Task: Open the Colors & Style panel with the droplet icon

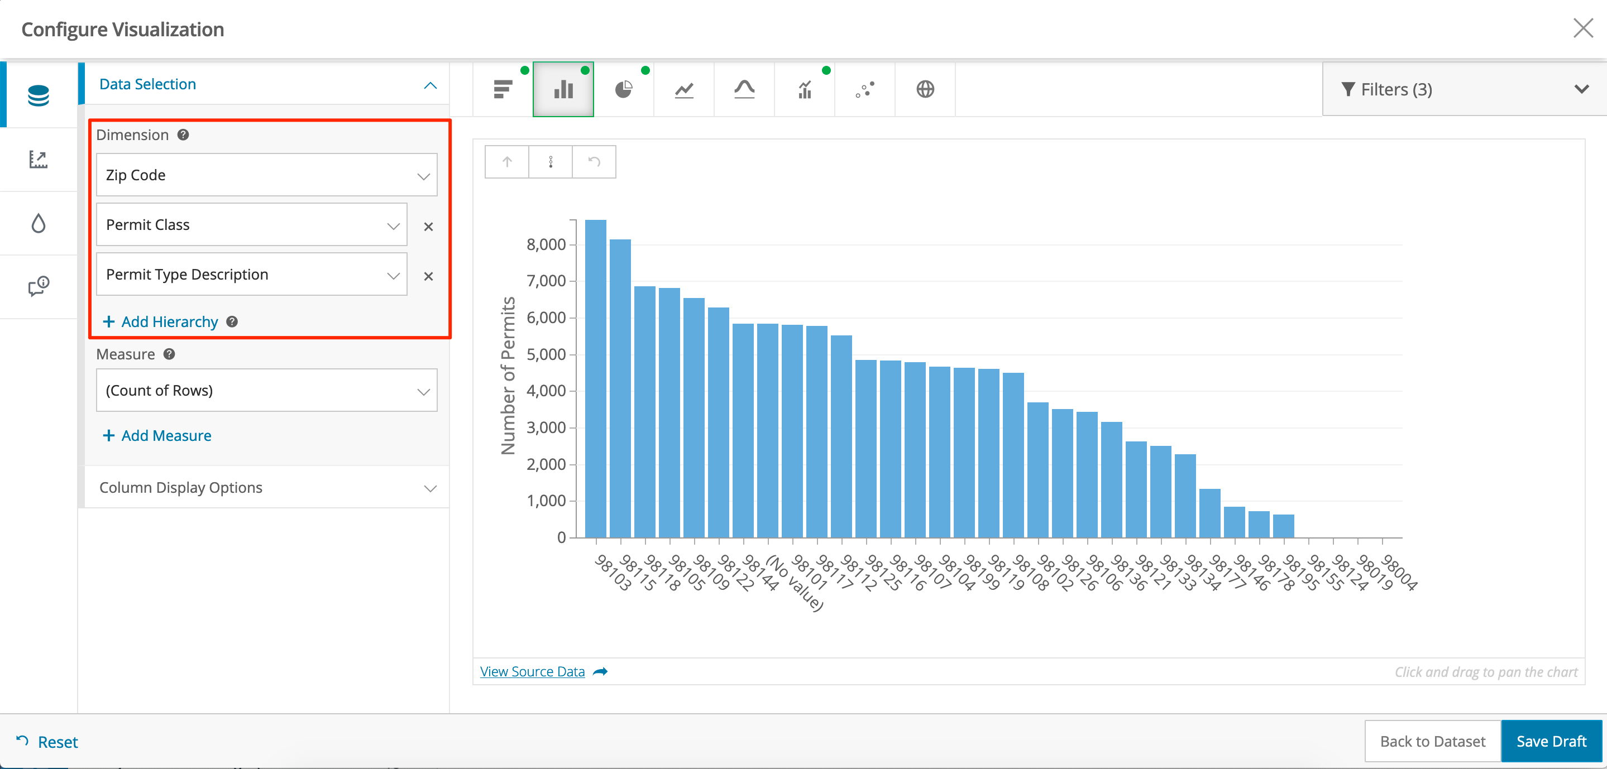Action: click(39, 223)
